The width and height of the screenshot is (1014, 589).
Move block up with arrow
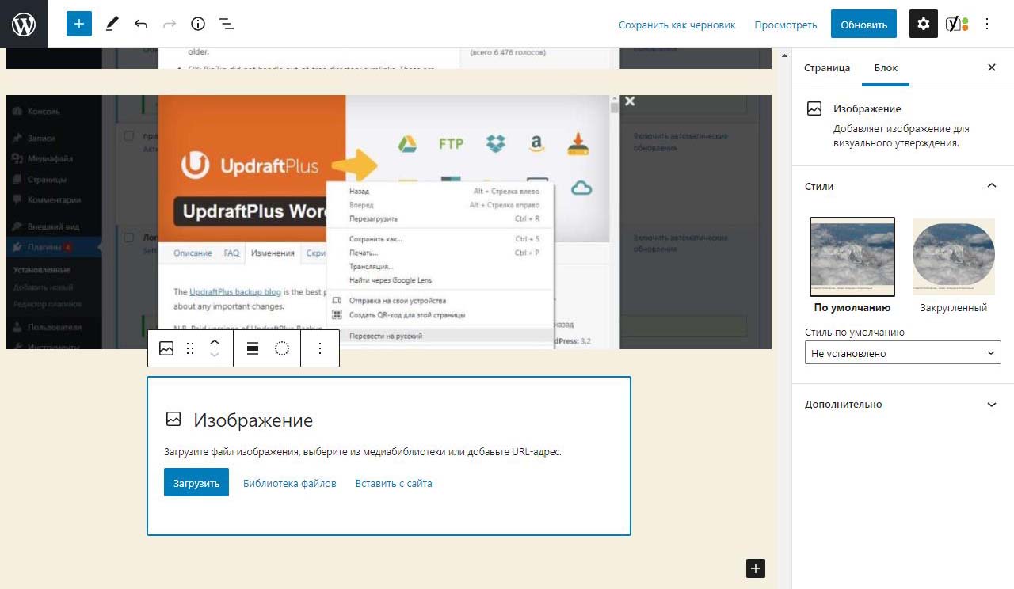point(214,342)
